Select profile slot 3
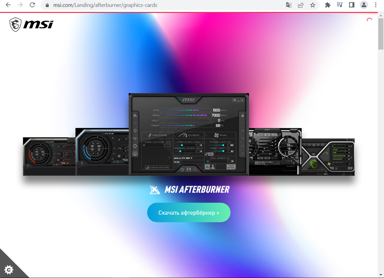Viewport: 384px width, 278px height. (x=243, y=138)
